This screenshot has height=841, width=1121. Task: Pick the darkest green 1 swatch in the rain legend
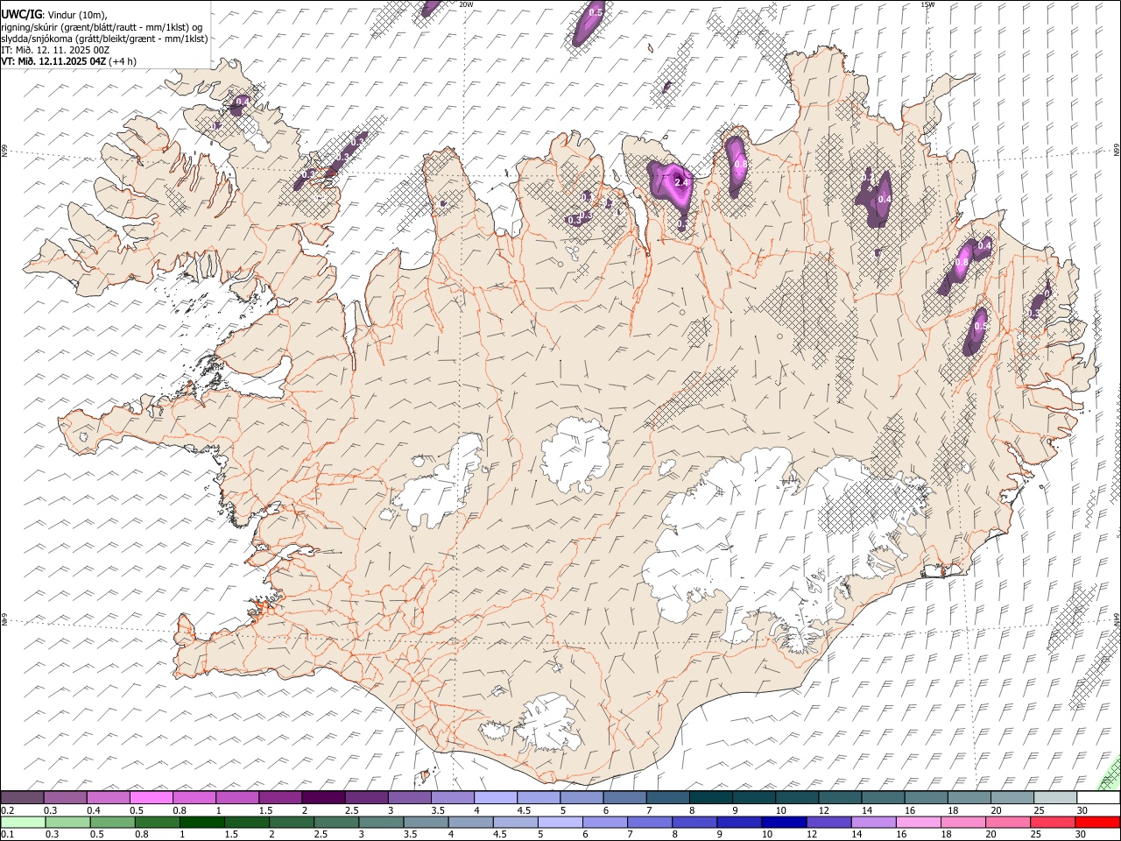(x=201, y=822)
